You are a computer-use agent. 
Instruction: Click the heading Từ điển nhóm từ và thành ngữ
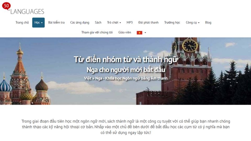click(x=126, y=60)
